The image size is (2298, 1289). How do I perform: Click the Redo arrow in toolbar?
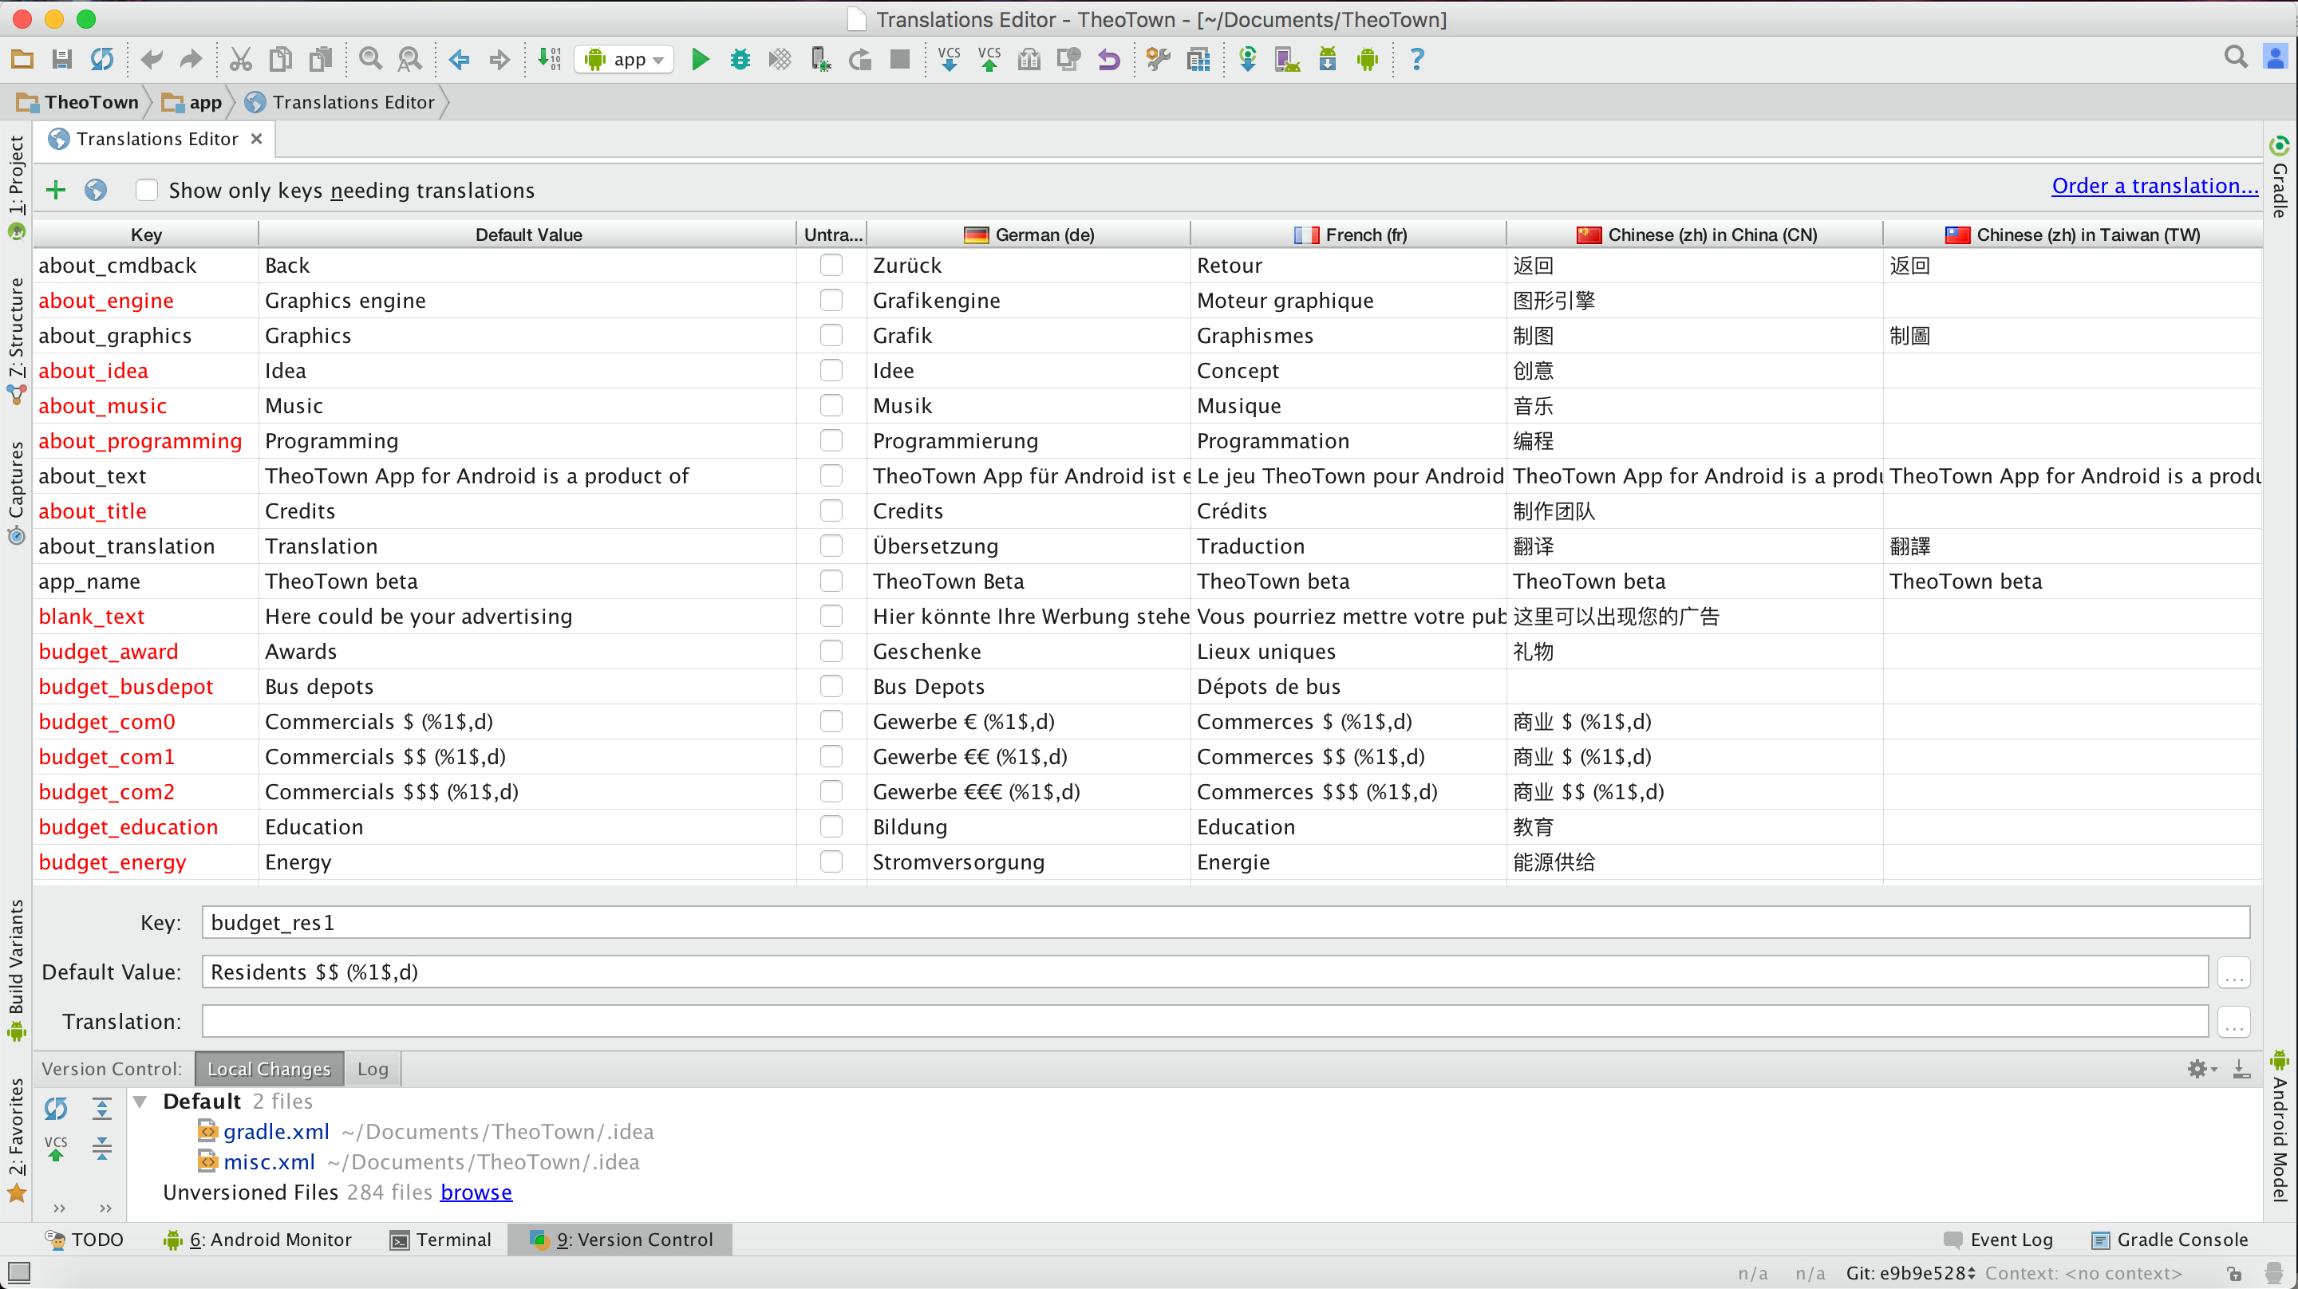tap(191, 60)
